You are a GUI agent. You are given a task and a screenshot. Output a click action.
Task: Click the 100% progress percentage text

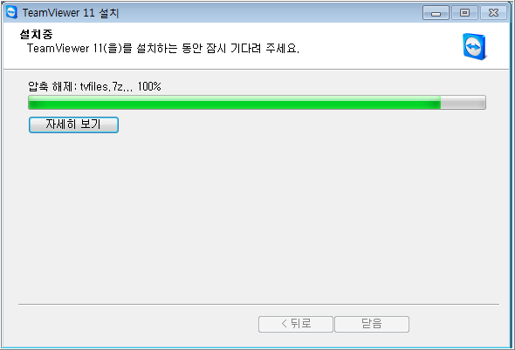pos(149,86)
